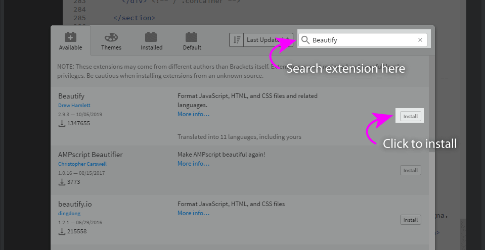The height and width of the screenshot is (250, 485).
Task: Click version text 1.0.16 — 08/15/2017
Action: pyautogui.click(x=81, y=173)
